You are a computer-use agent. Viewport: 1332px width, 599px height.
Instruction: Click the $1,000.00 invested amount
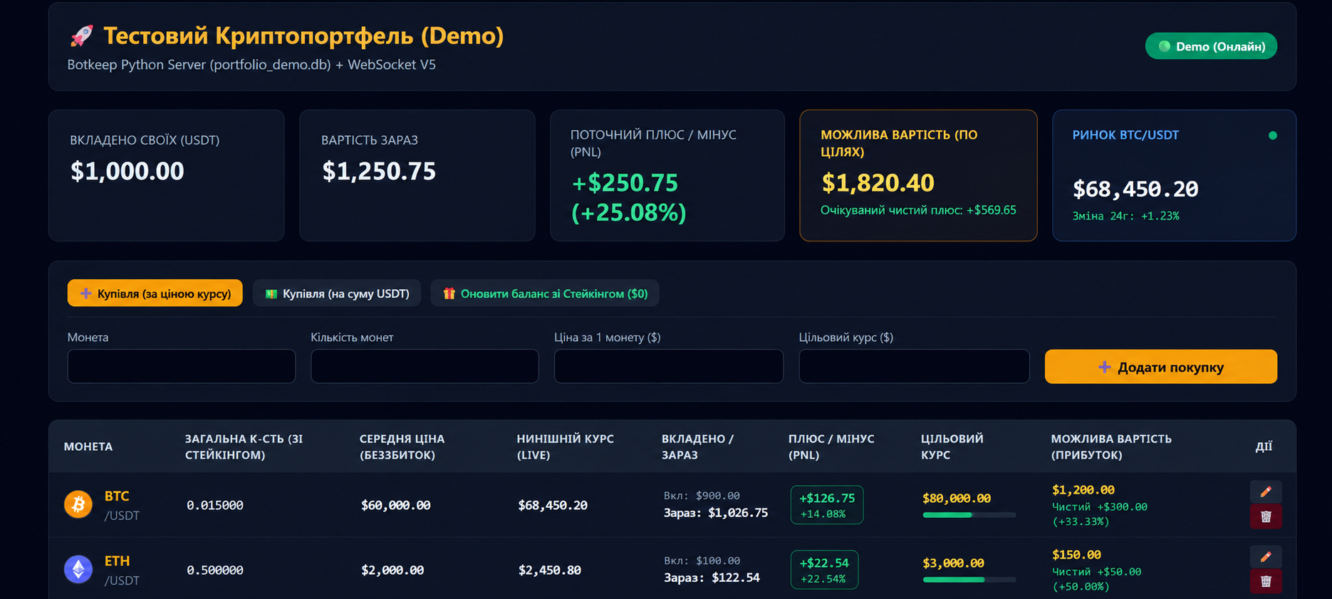(128, 171)
